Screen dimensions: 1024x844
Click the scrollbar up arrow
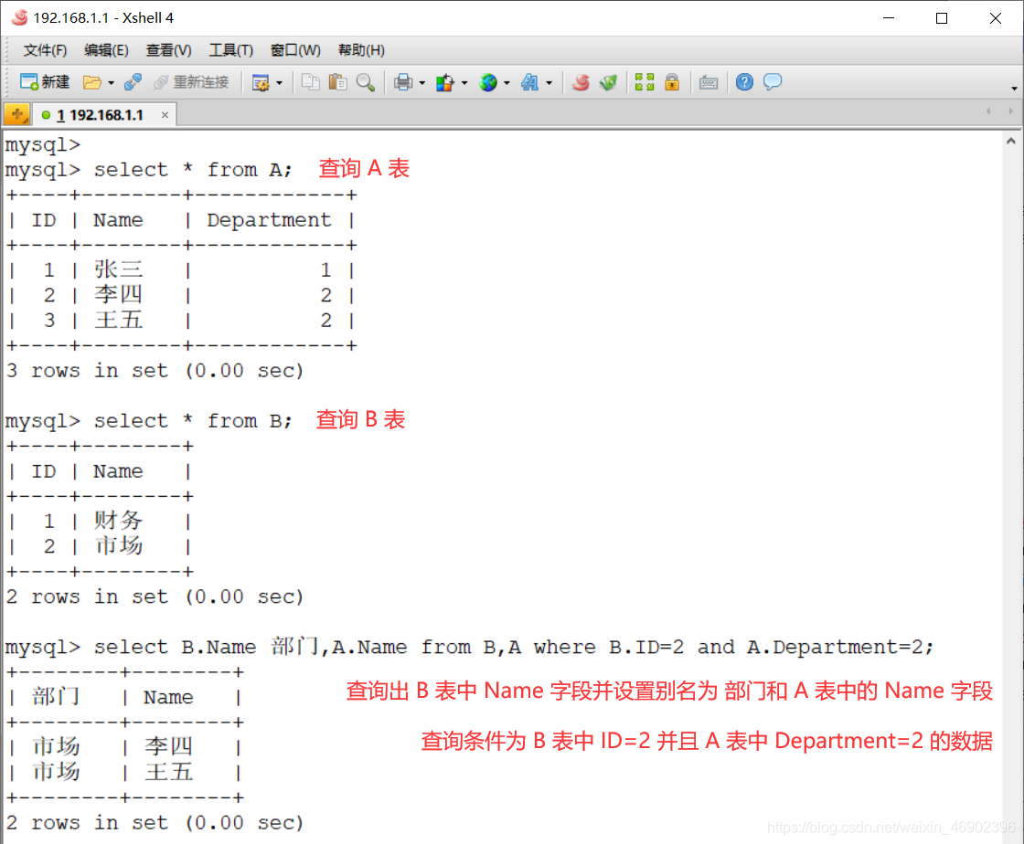click(x=1012, y=139)
